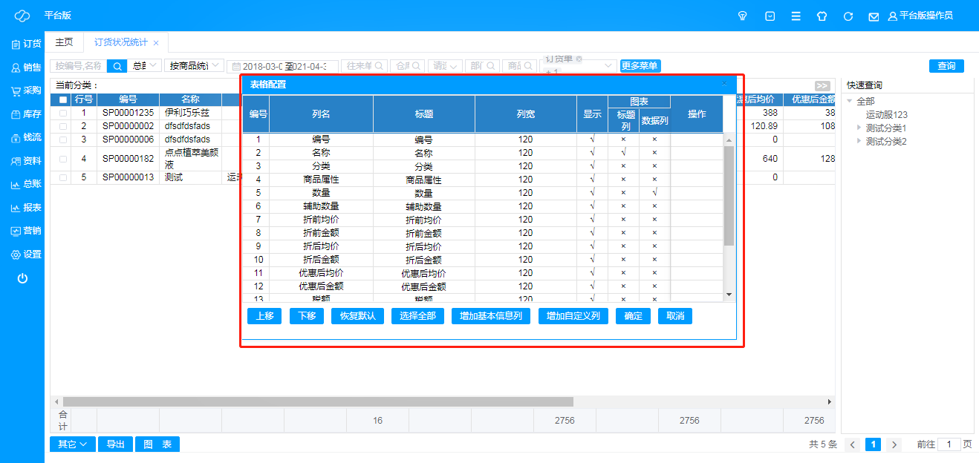The image size is (979, 463).
Task: Check the row for SP00001235
Action: (x=63, y=113)
